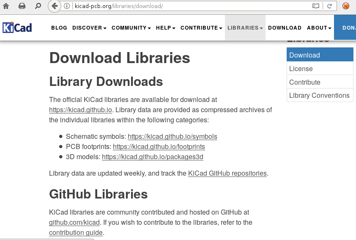
Task: Click the 'Schematic symbols:' label
Action: pos(96,137)
